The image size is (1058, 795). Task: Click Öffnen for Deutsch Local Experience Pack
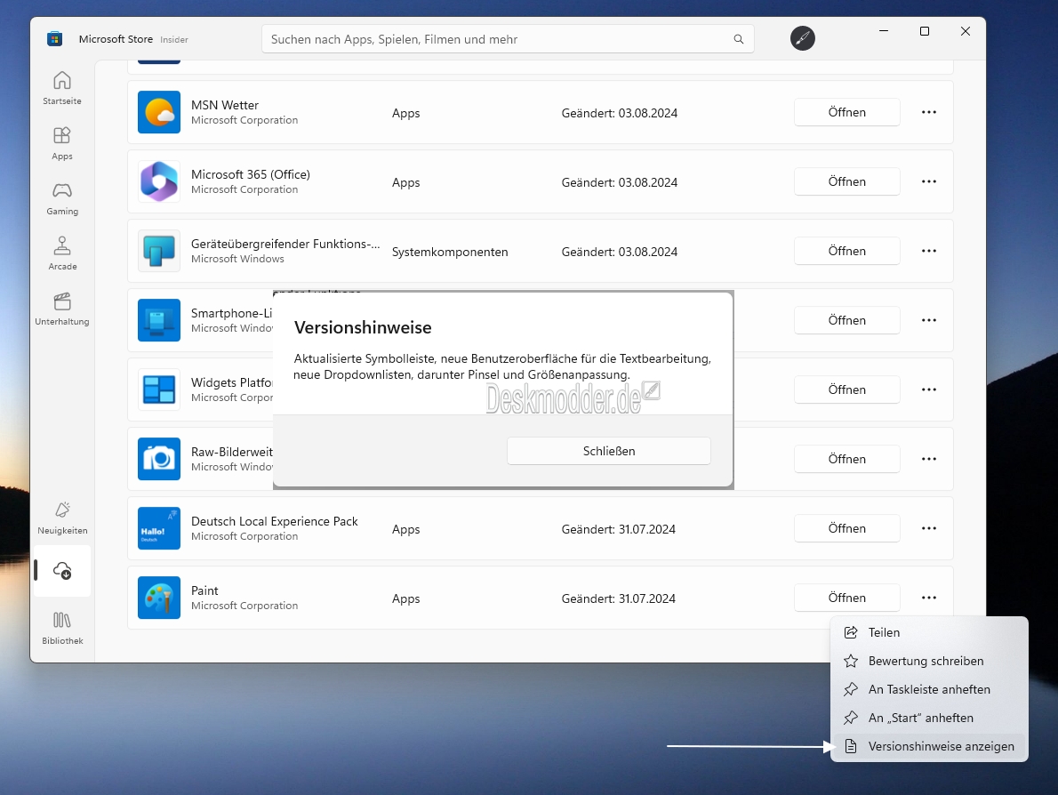(x=846, y=528)
